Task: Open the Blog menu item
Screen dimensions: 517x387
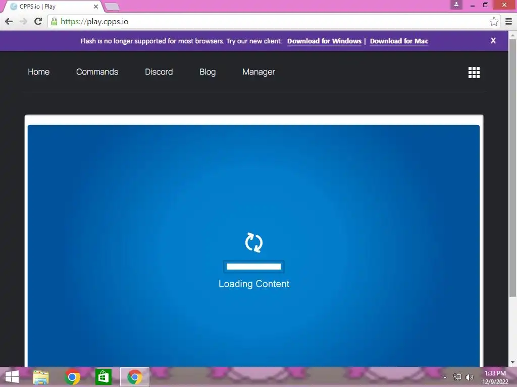Action: [208, 72]
